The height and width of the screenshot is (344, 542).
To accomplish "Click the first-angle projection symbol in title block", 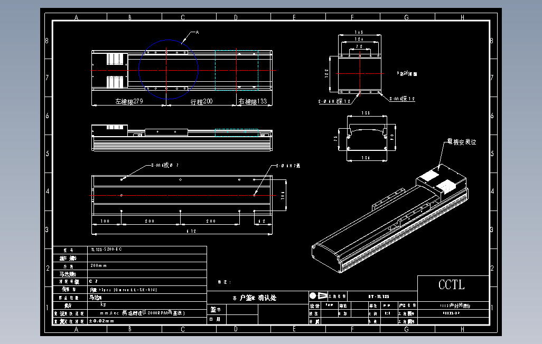I will pos(318,295).
